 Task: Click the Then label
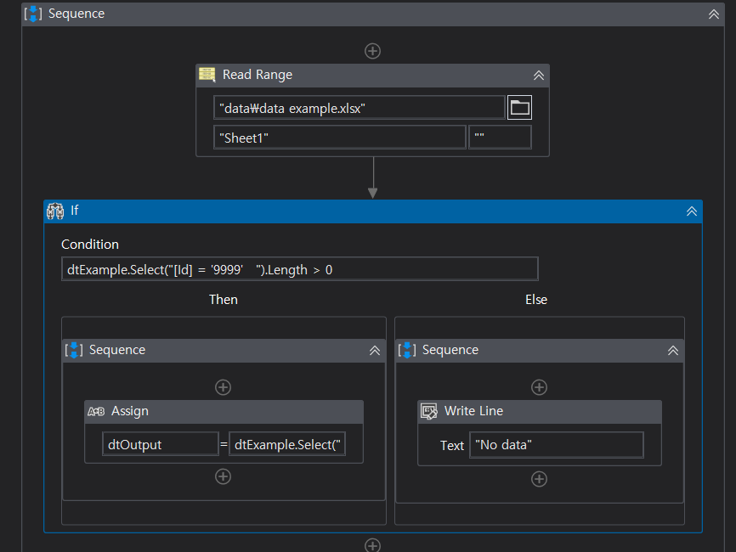pos(224,300)
